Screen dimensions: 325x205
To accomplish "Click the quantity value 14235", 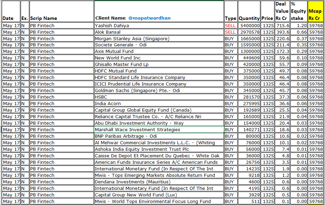I will pyautogui.click(x=253, y=169).
